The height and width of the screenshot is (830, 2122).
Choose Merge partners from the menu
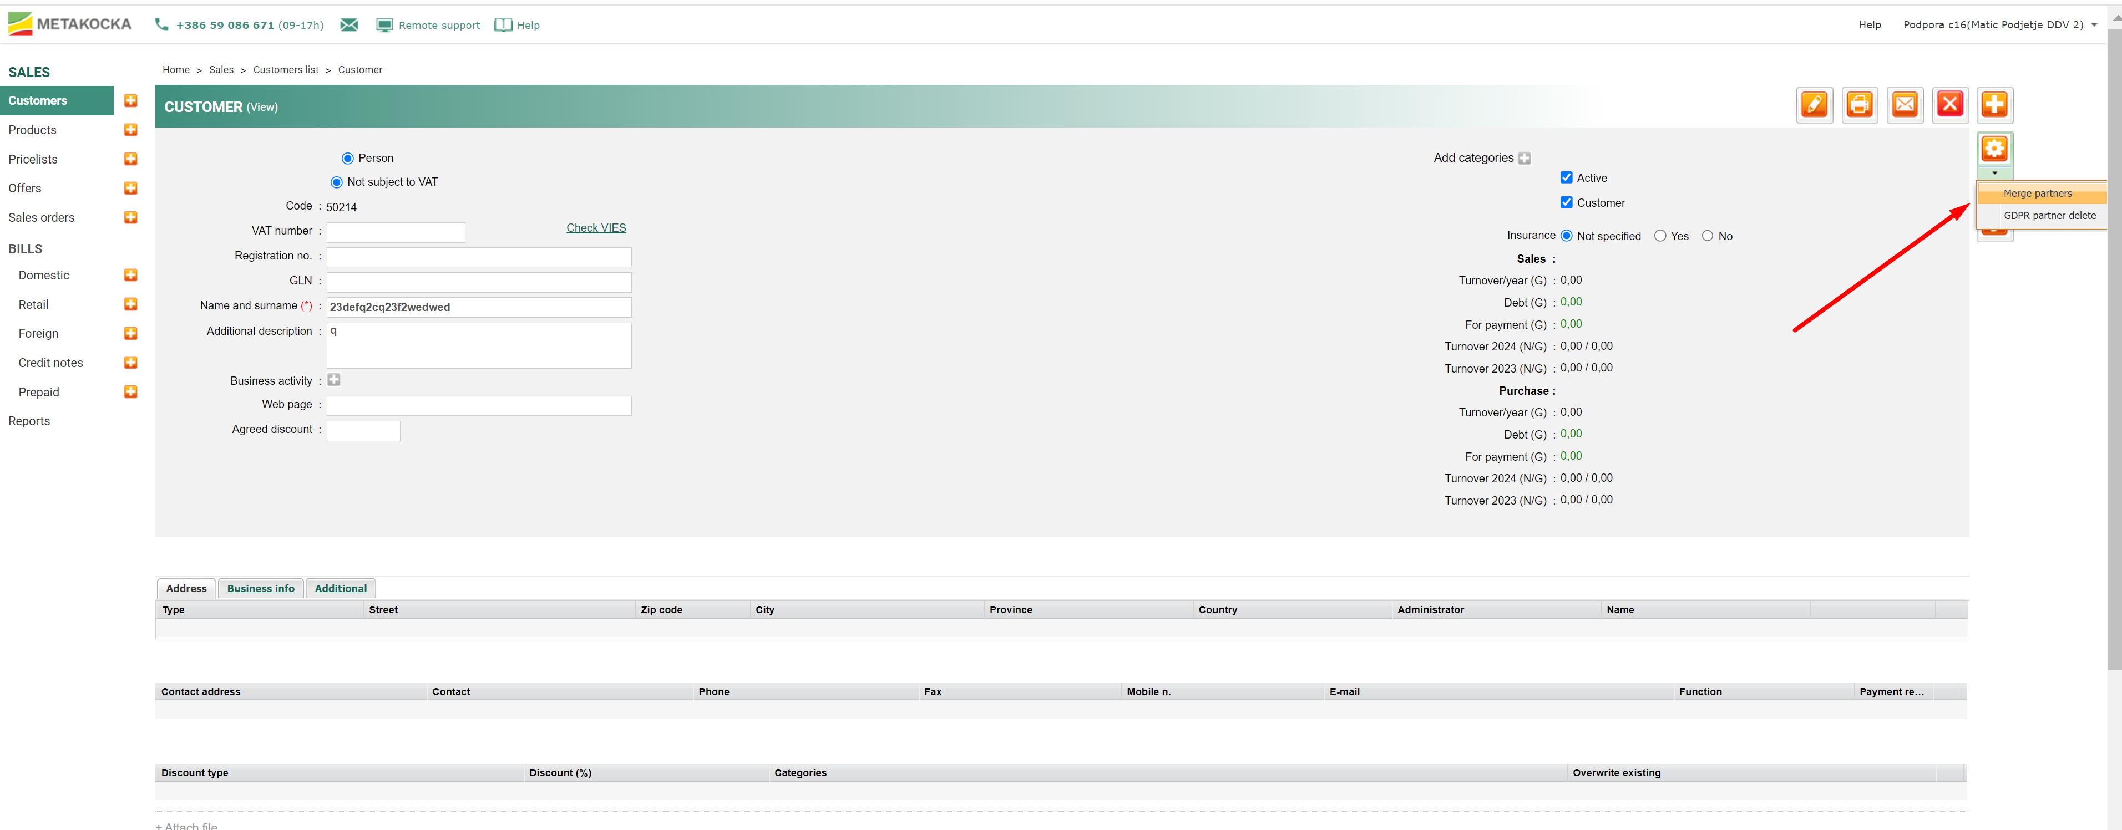pos(2037,194)
